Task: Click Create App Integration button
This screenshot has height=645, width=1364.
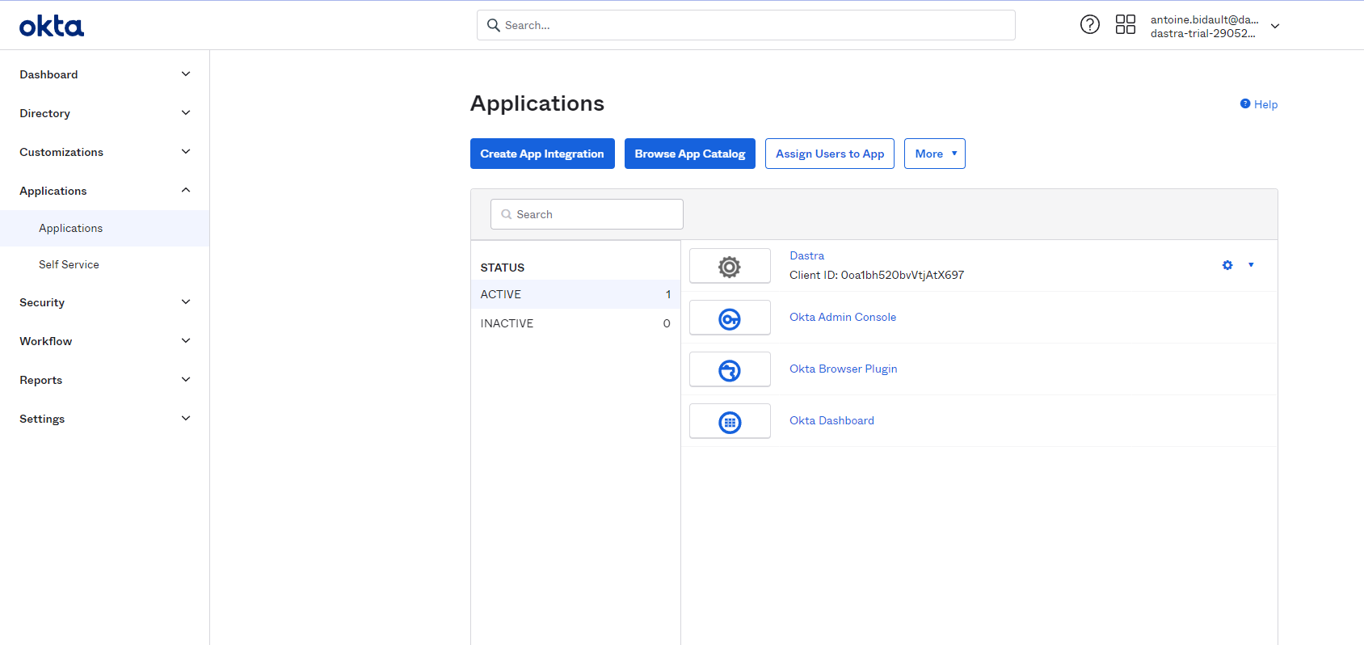Action: pyautogui.click(x=542, y=154)
